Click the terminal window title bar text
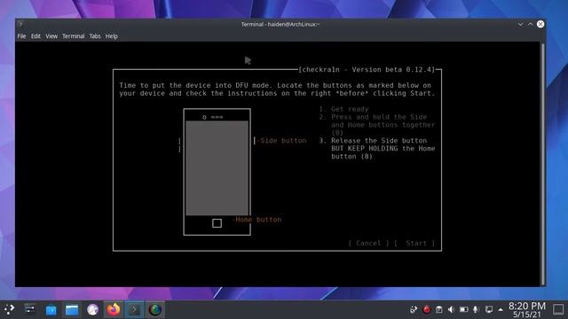The height and width of the screenshot is (319, 568). [280, 24]
